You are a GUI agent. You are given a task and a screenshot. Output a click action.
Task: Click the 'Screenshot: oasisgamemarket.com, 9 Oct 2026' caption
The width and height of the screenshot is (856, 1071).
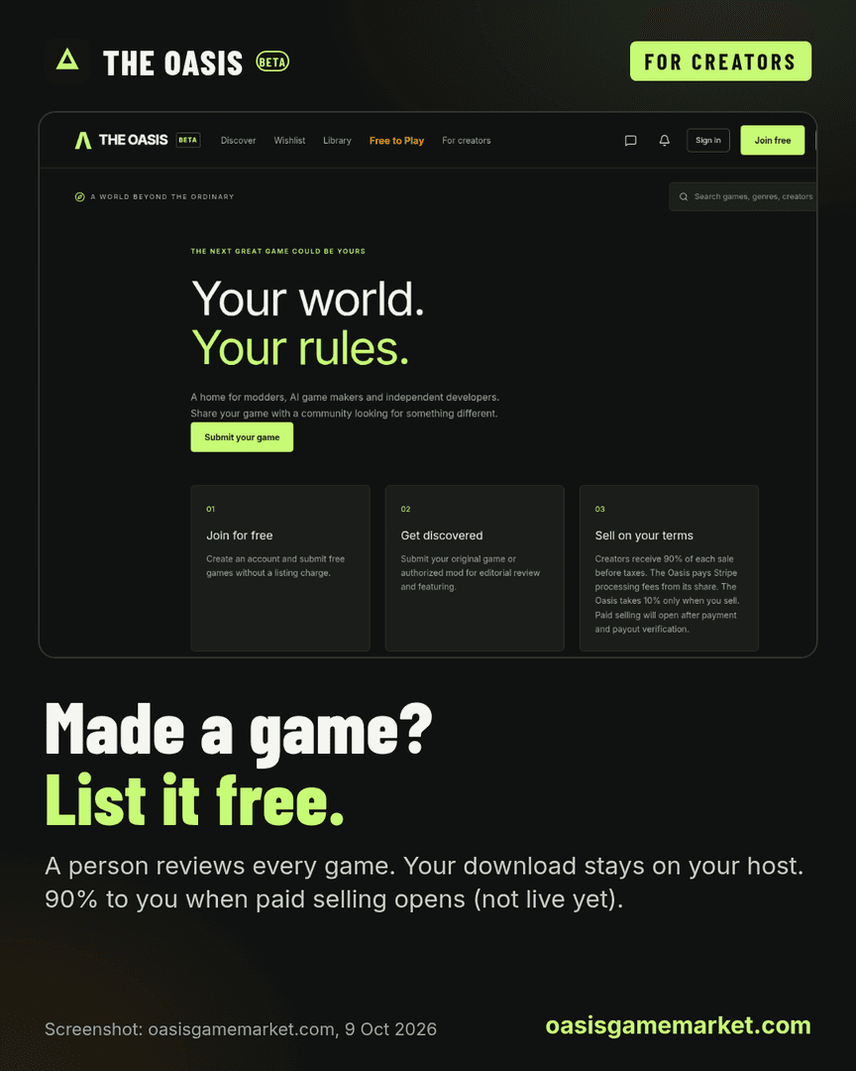tap(241, 1029)
